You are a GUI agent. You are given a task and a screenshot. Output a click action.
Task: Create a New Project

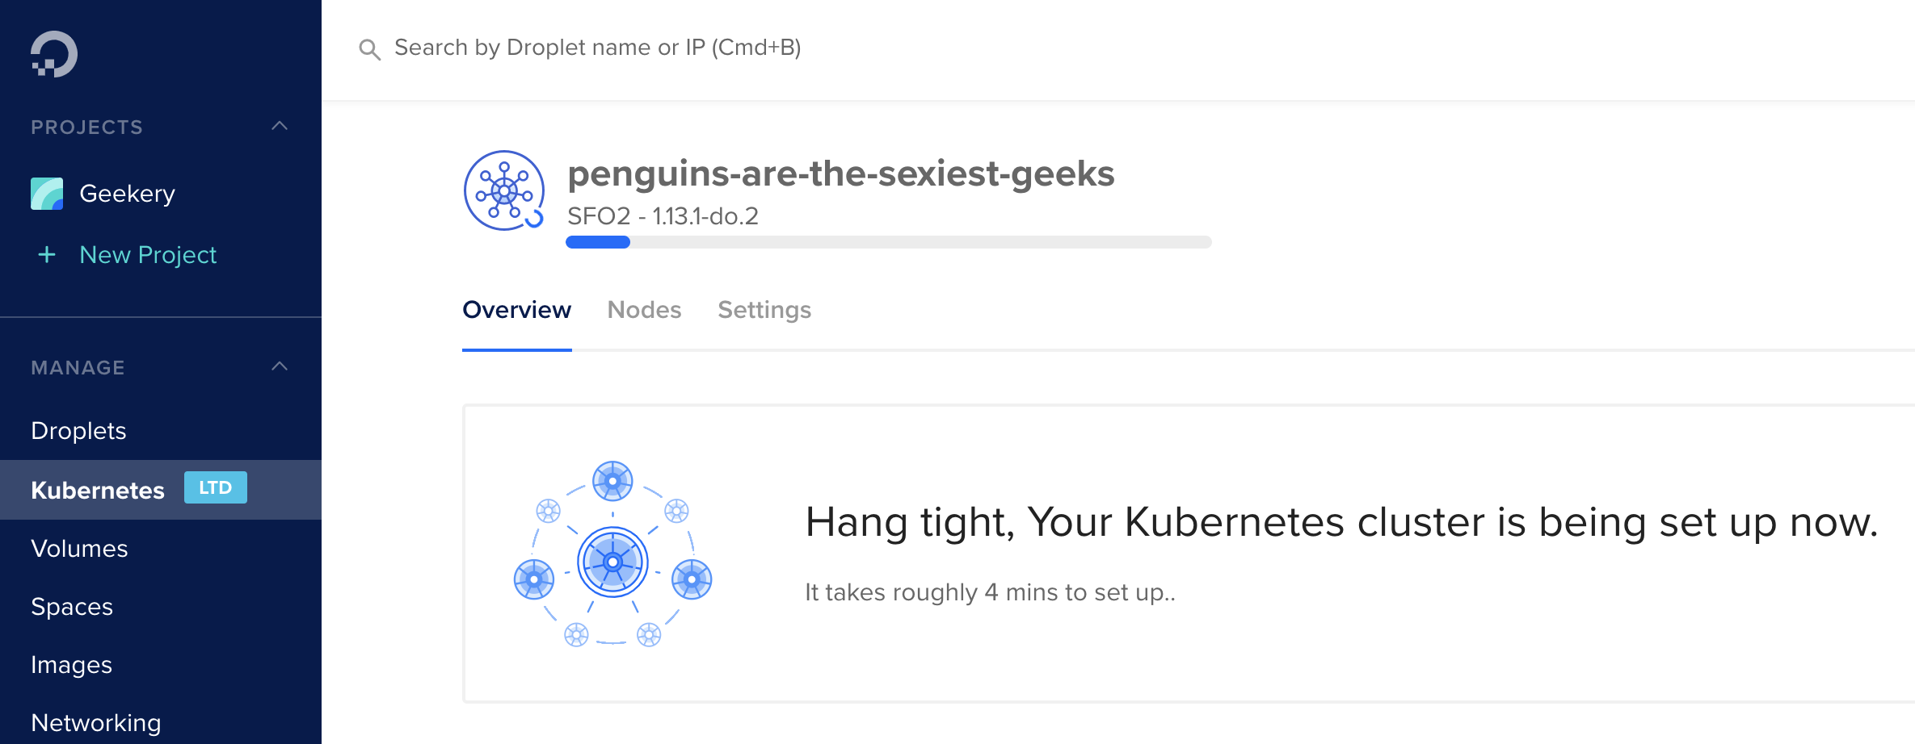click(x=148, y=255)
